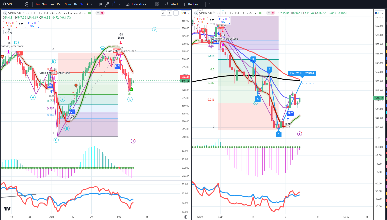
Task: Toggle the indicator status pill on 1h chart
Action: point(271,13)
